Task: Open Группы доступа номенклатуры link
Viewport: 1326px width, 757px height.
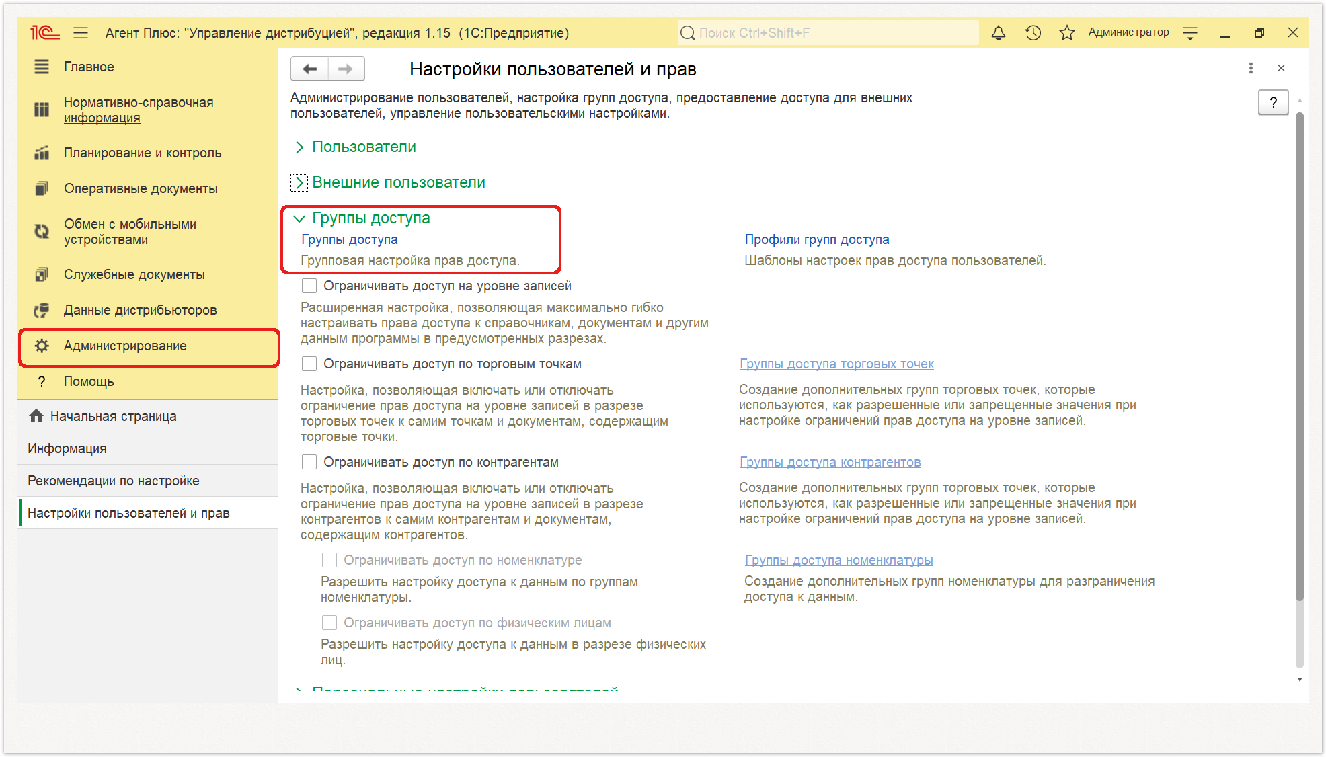Action: click(x=838, y=560)
